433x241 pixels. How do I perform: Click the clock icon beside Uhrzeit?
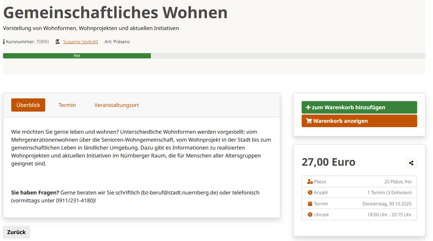(310, 215)
